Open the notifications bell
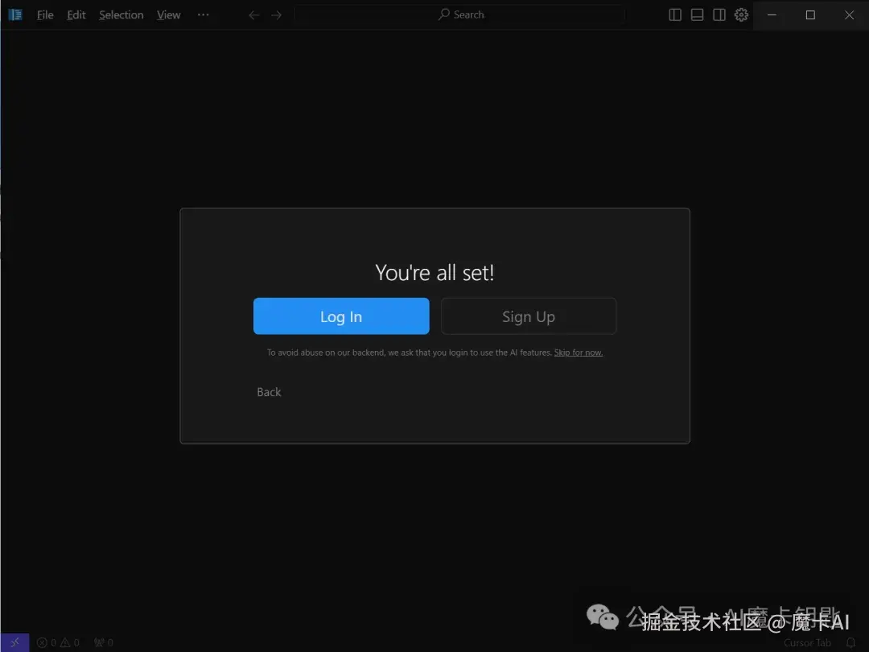The width and height of the screenshot is (869, 652). (852, 642)
